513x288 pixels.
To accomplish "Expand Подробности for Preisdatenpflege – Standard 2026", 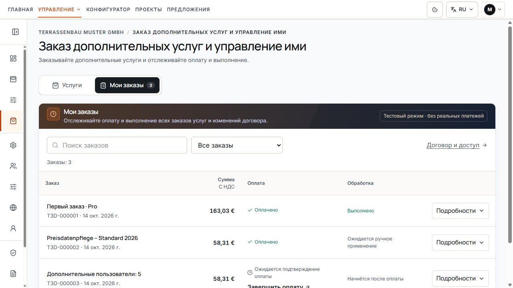I will pyautogui.click(x=460, y=242).
